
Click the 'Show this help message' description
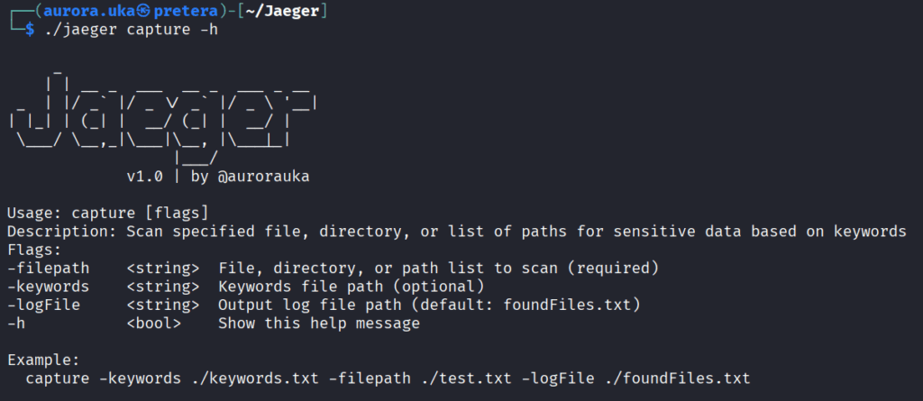pos(318,323)
